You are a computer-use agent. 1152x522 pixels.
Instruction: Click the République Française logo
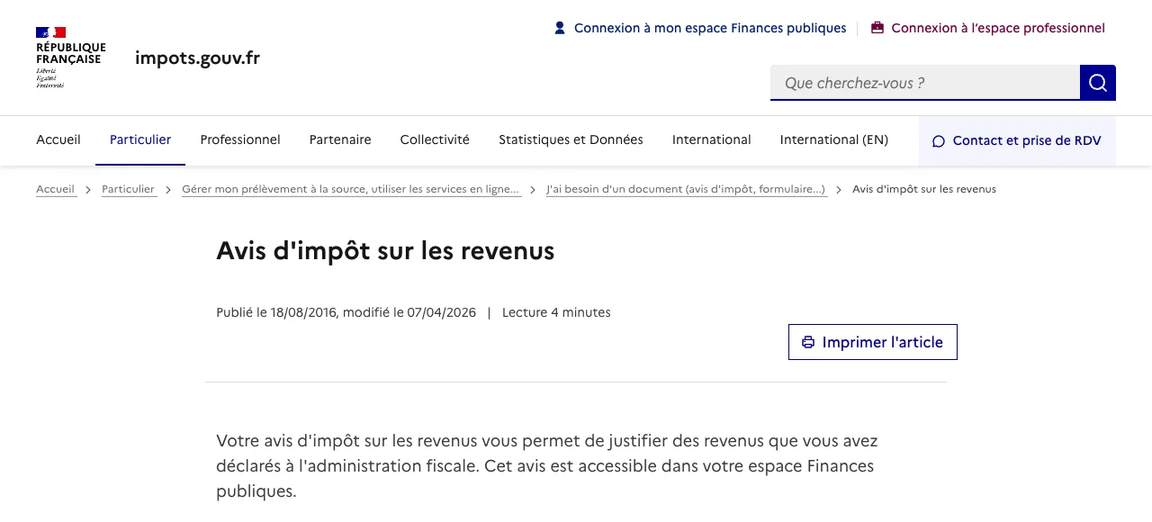click(x=70, y=58)
